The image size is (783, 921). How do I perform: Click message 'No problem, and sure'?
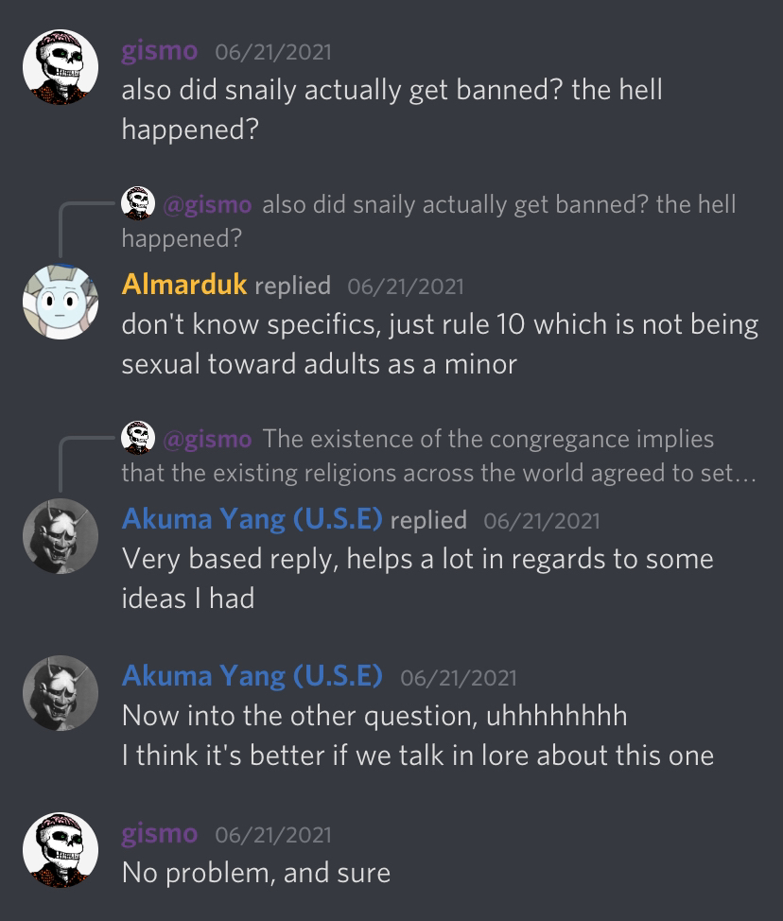[x=256, y=873]
